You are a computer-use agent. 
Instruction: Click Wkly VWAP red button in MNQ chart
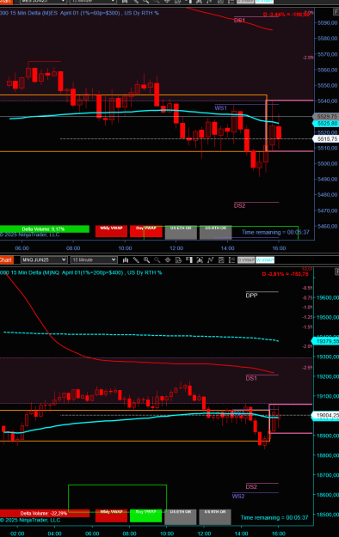[111, 516]
